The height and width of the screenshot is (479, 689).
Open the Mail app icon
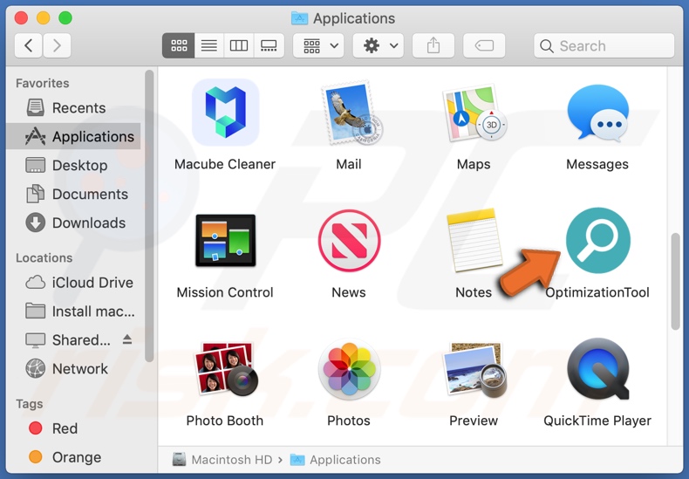351,113
